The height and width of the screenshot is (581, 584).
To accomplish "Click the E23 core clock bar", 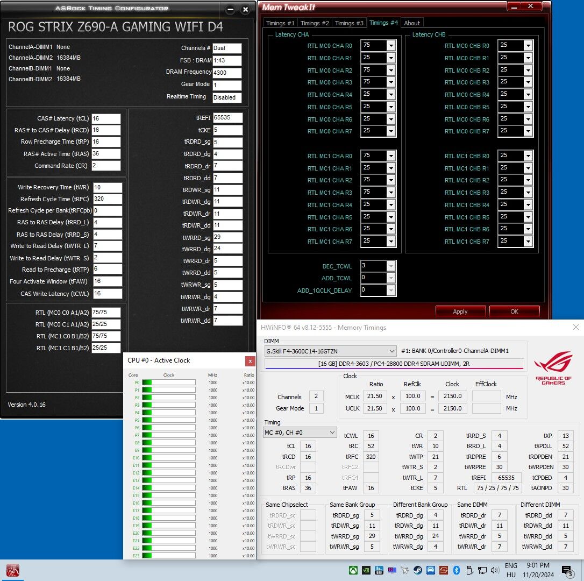I will 169,556.
